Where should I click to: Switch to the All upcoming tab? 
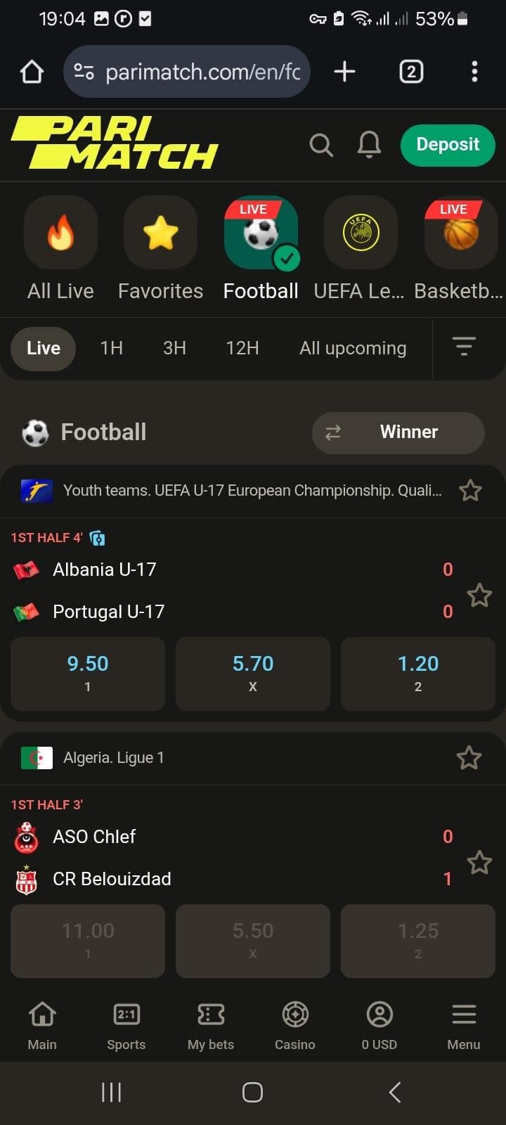353,348
